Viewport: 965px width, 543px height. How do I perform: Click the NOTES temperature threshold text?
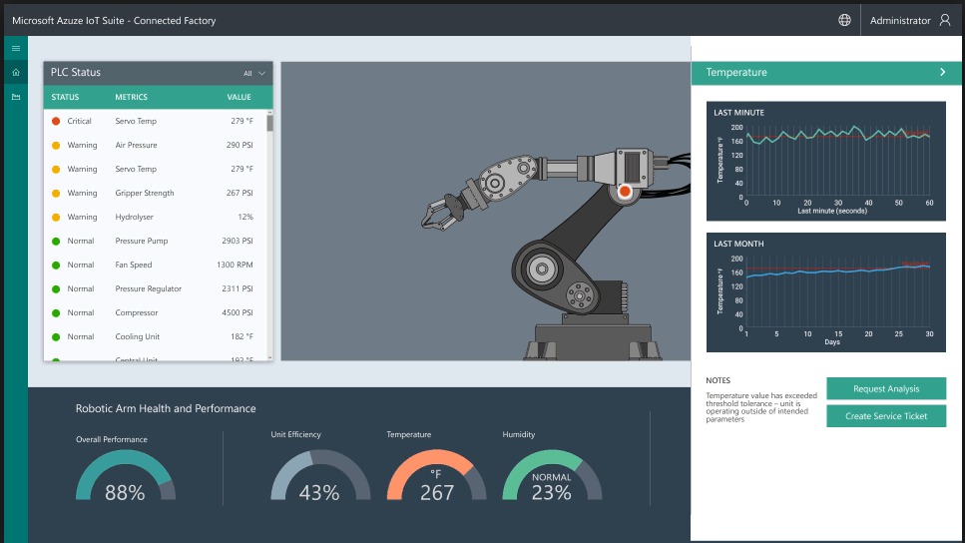761,407
